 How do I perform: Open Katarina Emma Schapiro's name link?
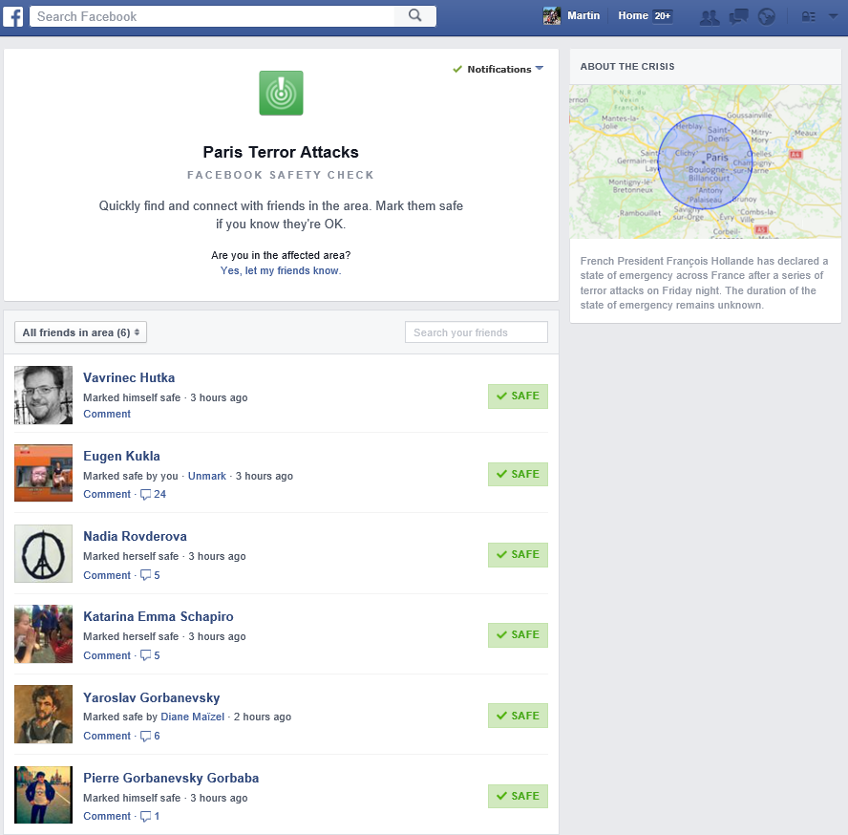[x=159, y=616]
